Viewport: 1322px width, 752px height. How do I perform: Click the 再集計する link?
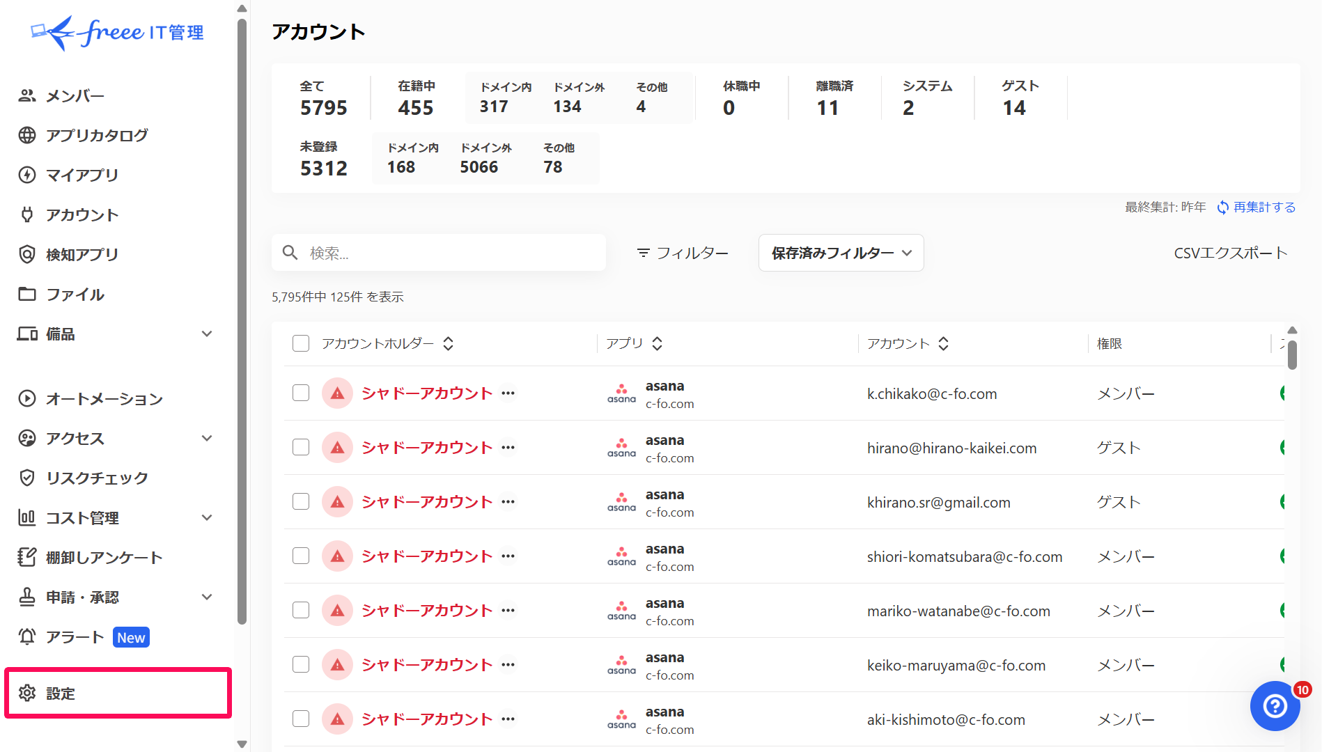coord(1264,207)
